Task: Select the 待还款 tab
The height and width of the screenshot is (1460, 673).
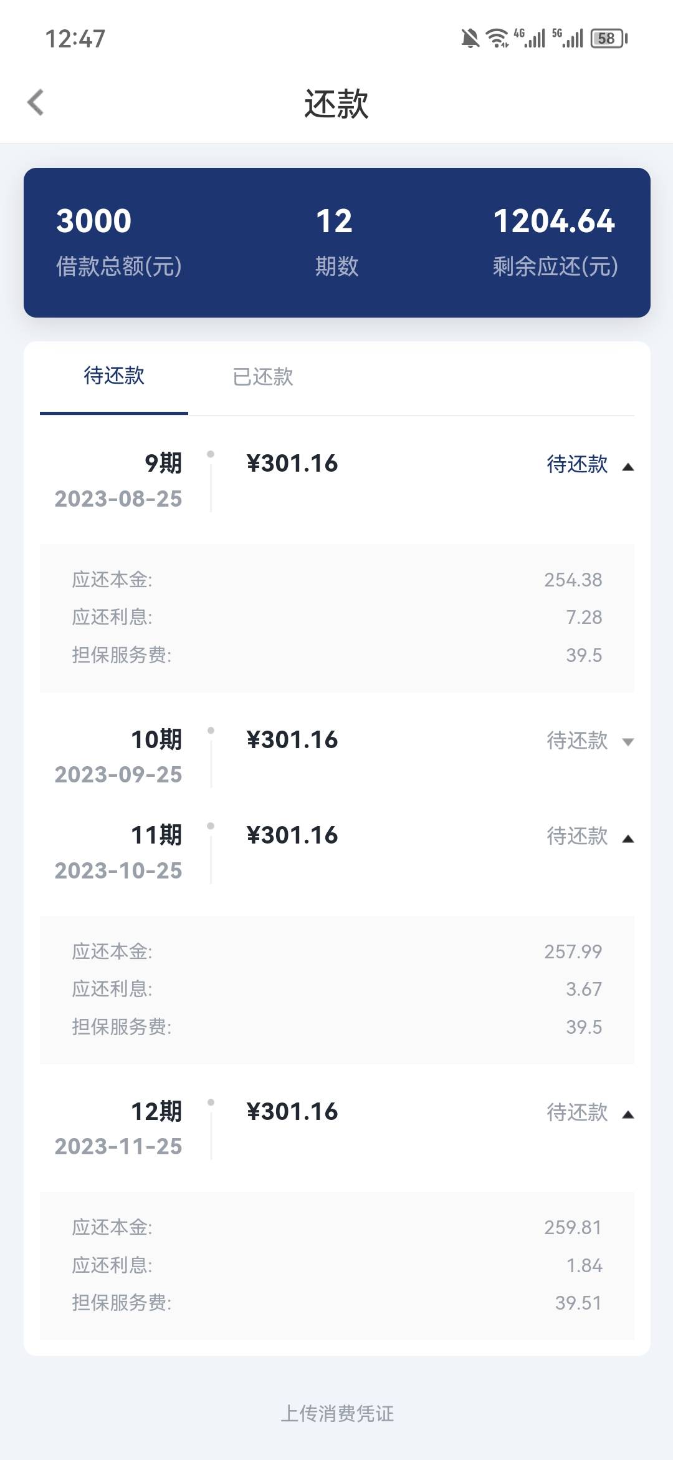Action: [114, 376]
